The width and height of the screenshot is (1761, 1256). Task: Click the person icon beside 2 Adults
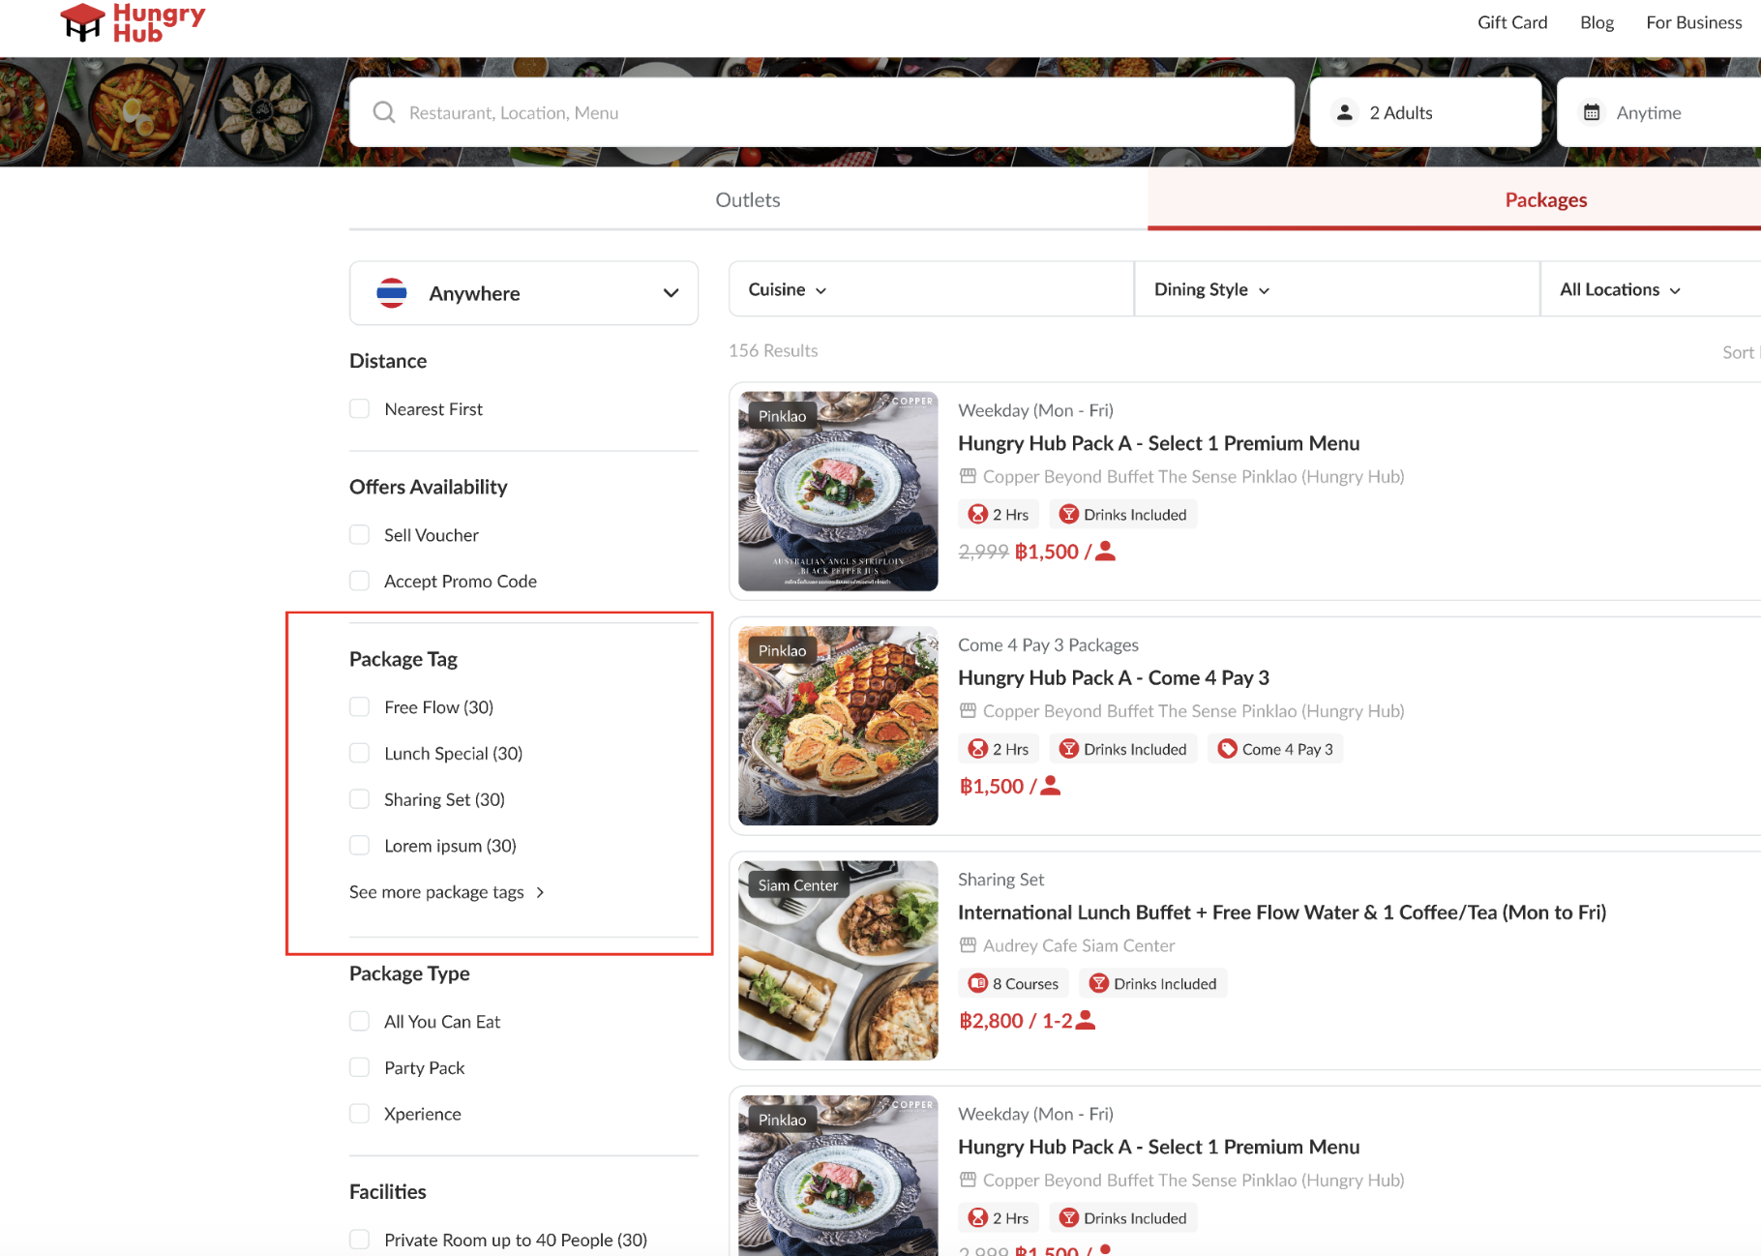pyautogui.click(x=1344, y=112)
